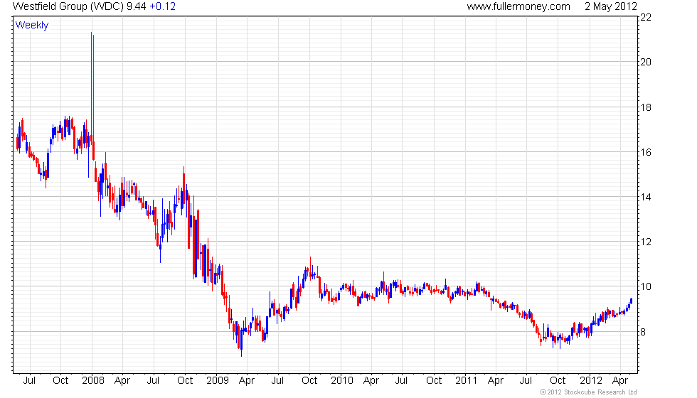Screen dimensions: 697x398
Task: Click the 22 price axis label
Action: (646, 17)
